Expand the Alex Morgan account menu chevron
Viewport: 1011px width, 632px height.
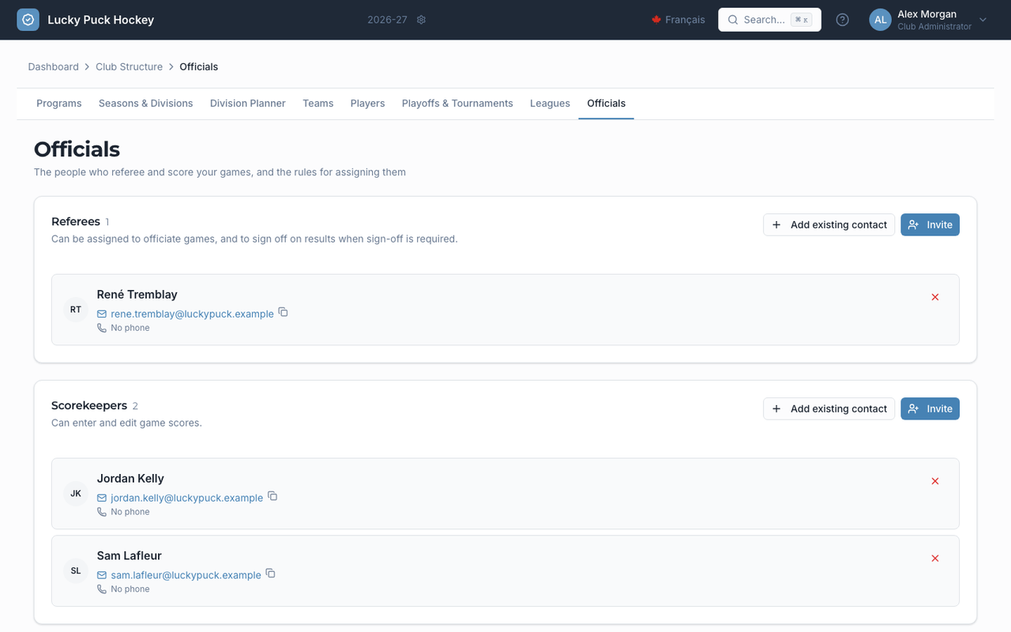(983, 20)
